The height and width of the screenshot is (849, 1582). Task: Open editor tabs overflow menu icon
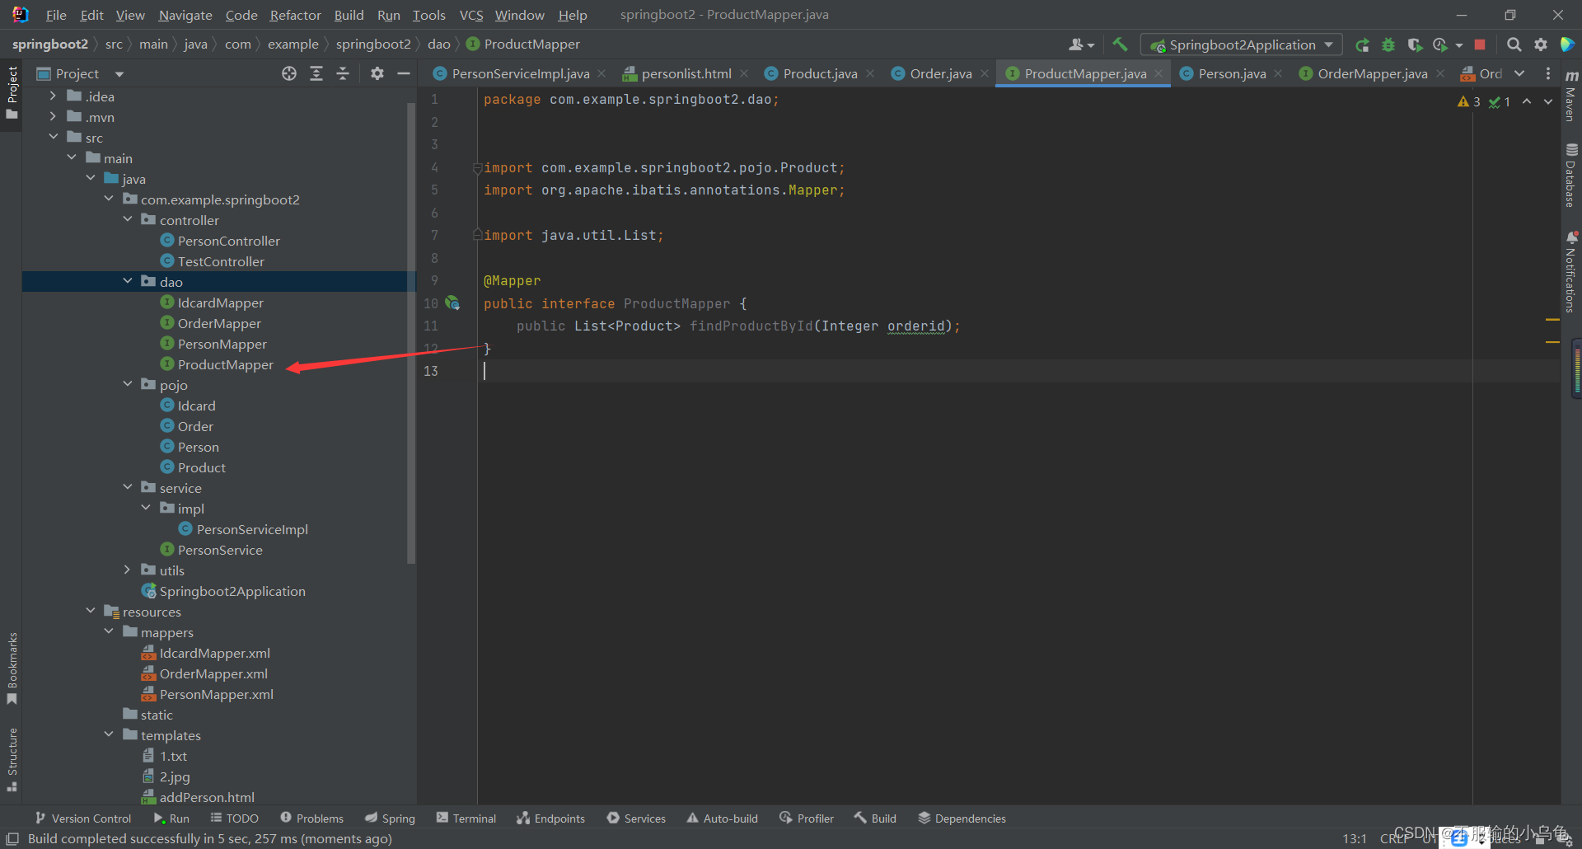[1548, 73]
